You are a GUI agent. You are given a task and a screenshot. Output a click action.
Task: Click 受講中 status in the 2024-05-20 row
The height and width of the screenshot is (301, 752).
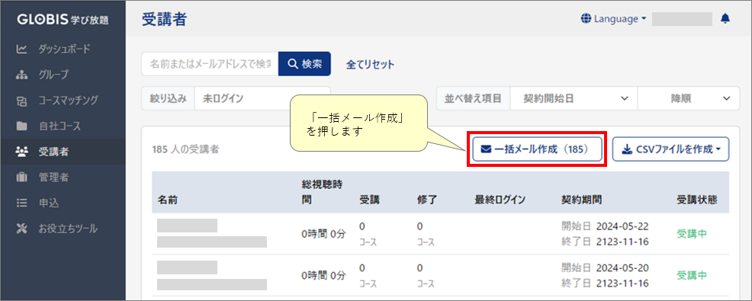[692, 275]
